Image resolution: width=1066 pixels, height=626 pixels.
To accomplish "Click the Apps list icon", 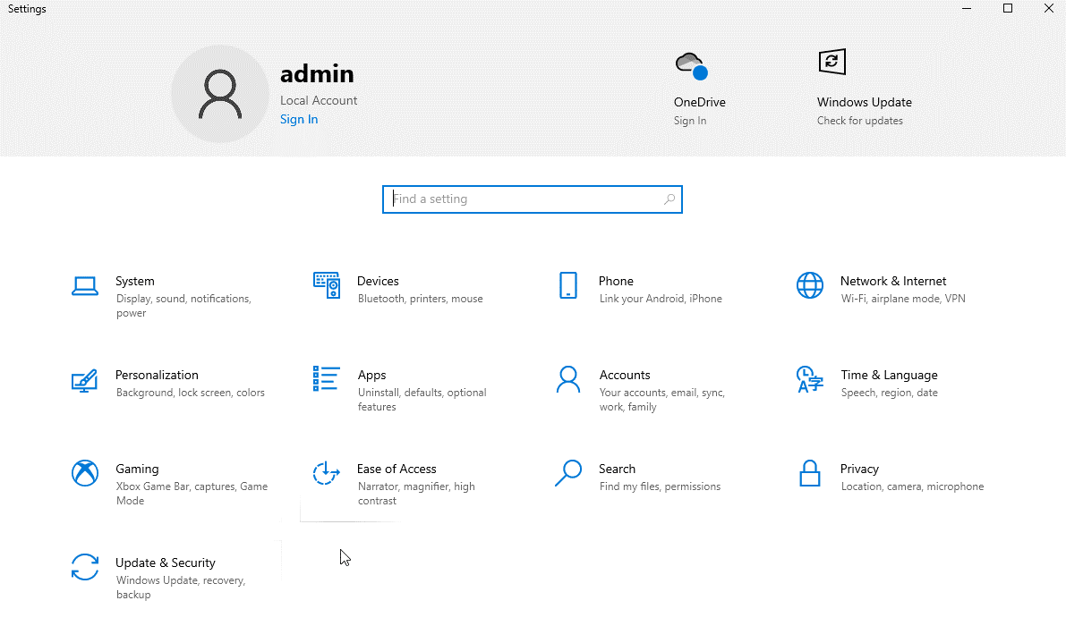I will pyautogui.click(x=327, y=379).
